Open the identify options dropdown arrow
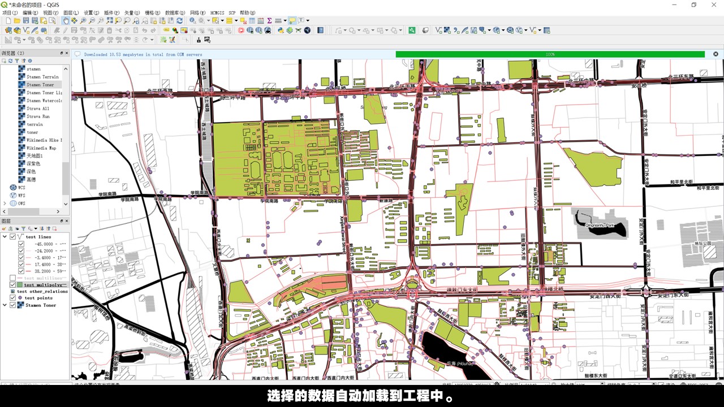The height and width of the screenshot is (407, 724). tap(208, 20)
